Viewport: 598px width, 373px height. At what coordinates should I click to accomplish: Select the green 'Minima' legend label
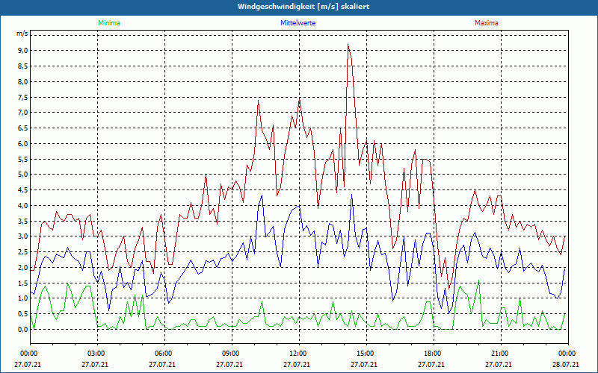[x=109, y=23]
